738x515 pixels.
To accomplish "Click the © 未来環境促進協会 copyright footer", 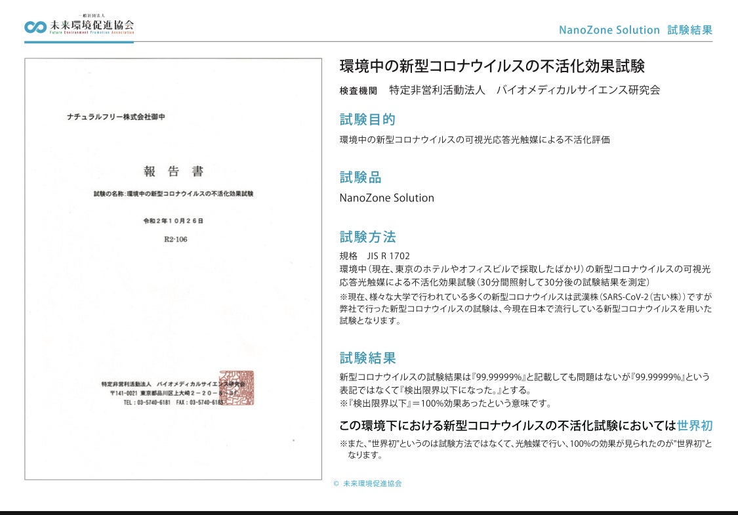I will click(367, 484).
